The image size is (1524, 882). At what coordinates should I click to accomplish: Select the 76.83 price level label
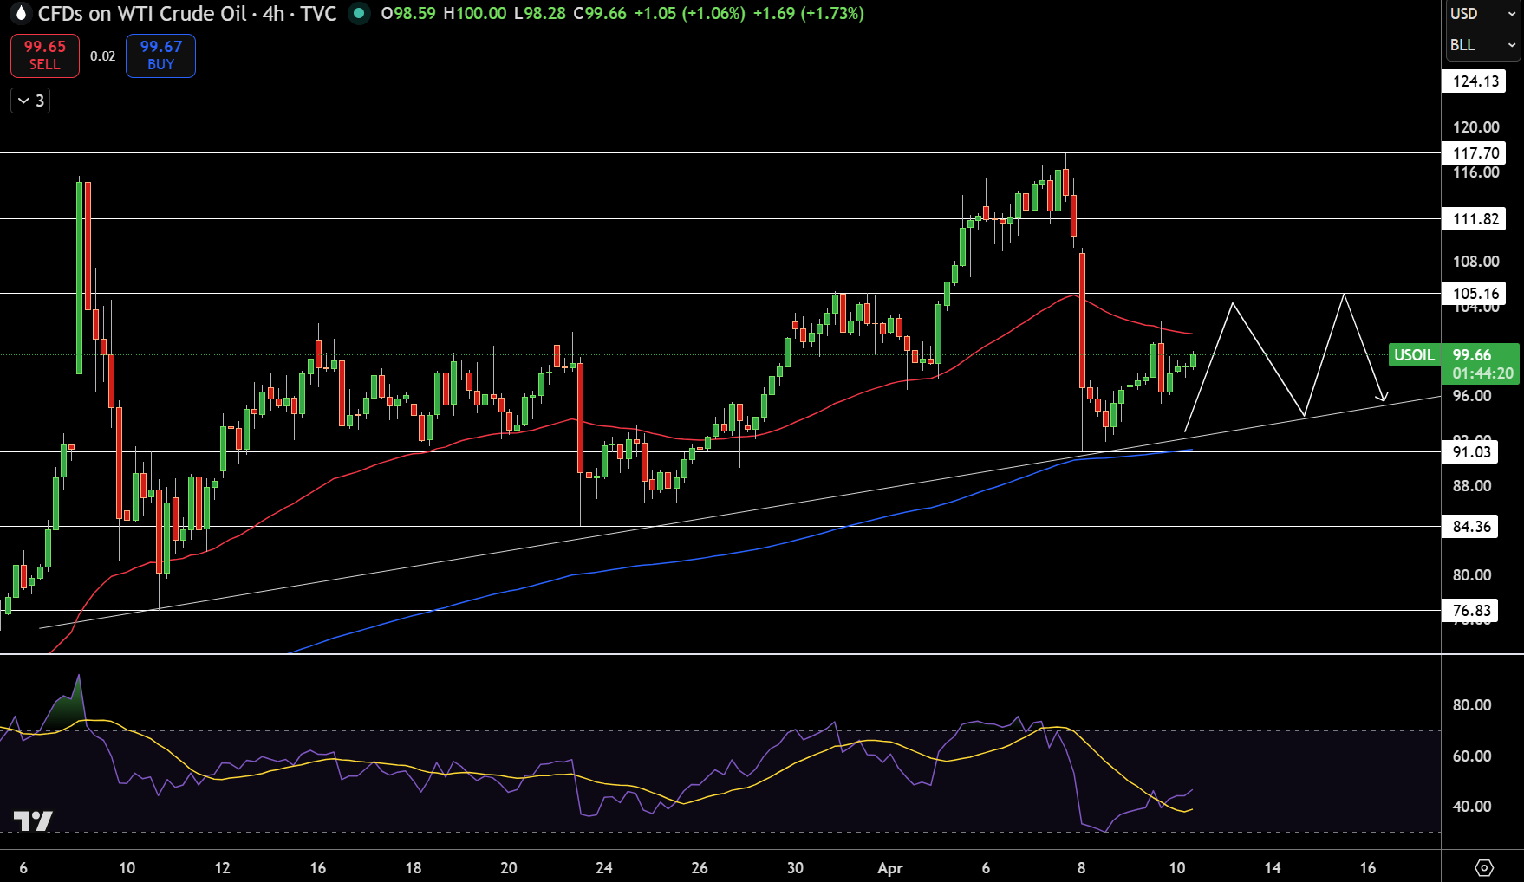1471,611
